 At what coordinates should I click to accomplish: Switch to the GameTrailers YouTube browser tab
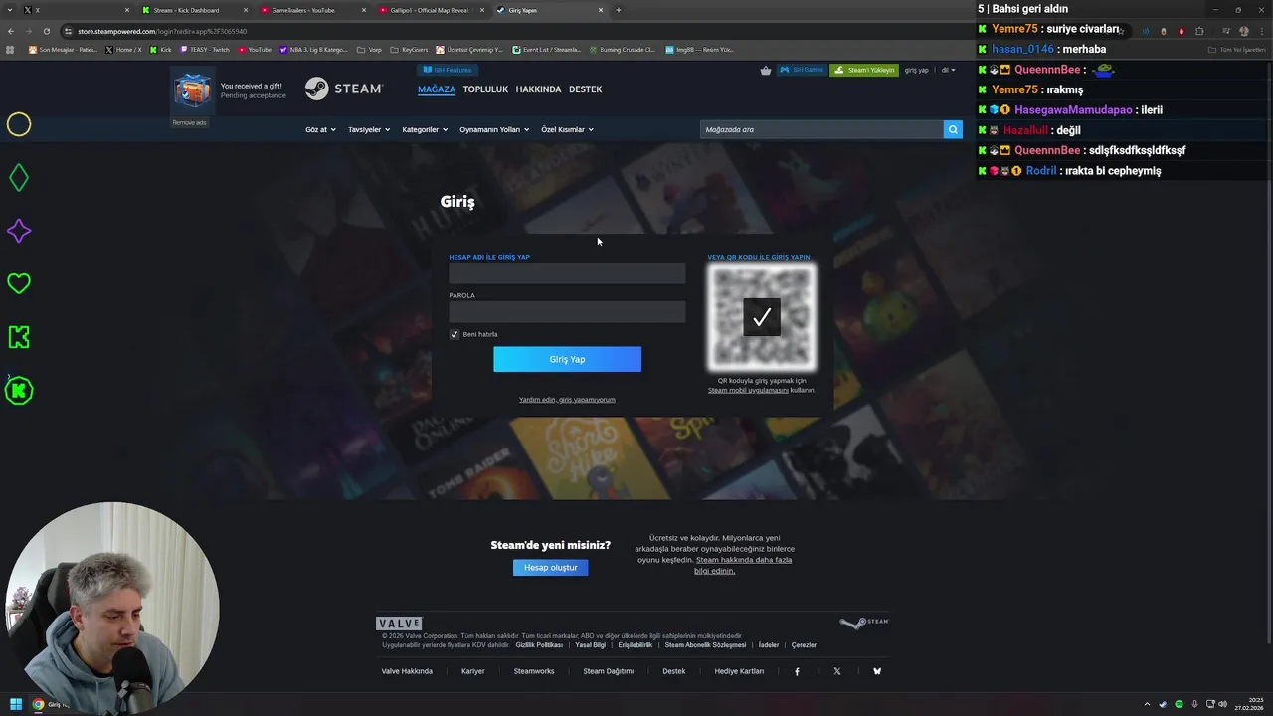click(x=311, y=10)
